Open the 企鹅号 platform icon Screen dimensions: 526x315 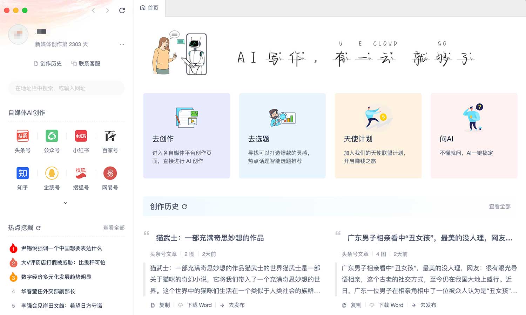click(52, 173)
